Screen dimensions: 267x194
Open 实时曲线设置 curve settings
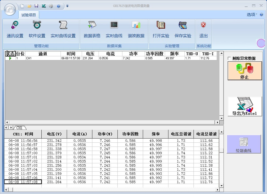click(x=63, y=30)
